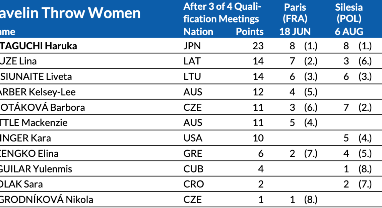Click the JPN nation cell
Image resolution: width=382 pixels, height=208 pixels.
(x=192, y=46)
